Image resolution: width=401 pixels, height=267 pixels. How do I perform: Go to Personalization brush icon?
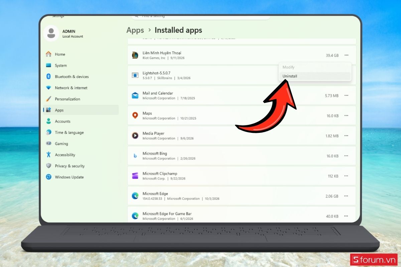48,99
